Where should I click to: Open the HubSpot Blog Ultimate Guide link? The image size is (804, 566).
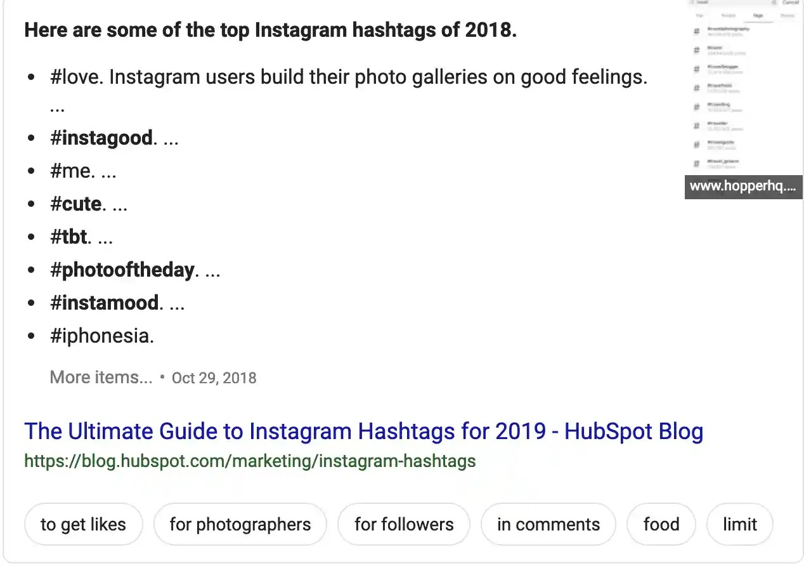(x=364, y=431)
